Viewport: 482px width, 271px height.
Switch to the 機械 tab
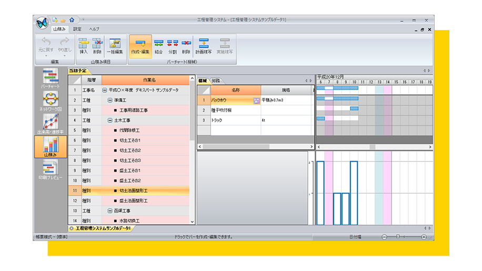(x=203, y=81)
